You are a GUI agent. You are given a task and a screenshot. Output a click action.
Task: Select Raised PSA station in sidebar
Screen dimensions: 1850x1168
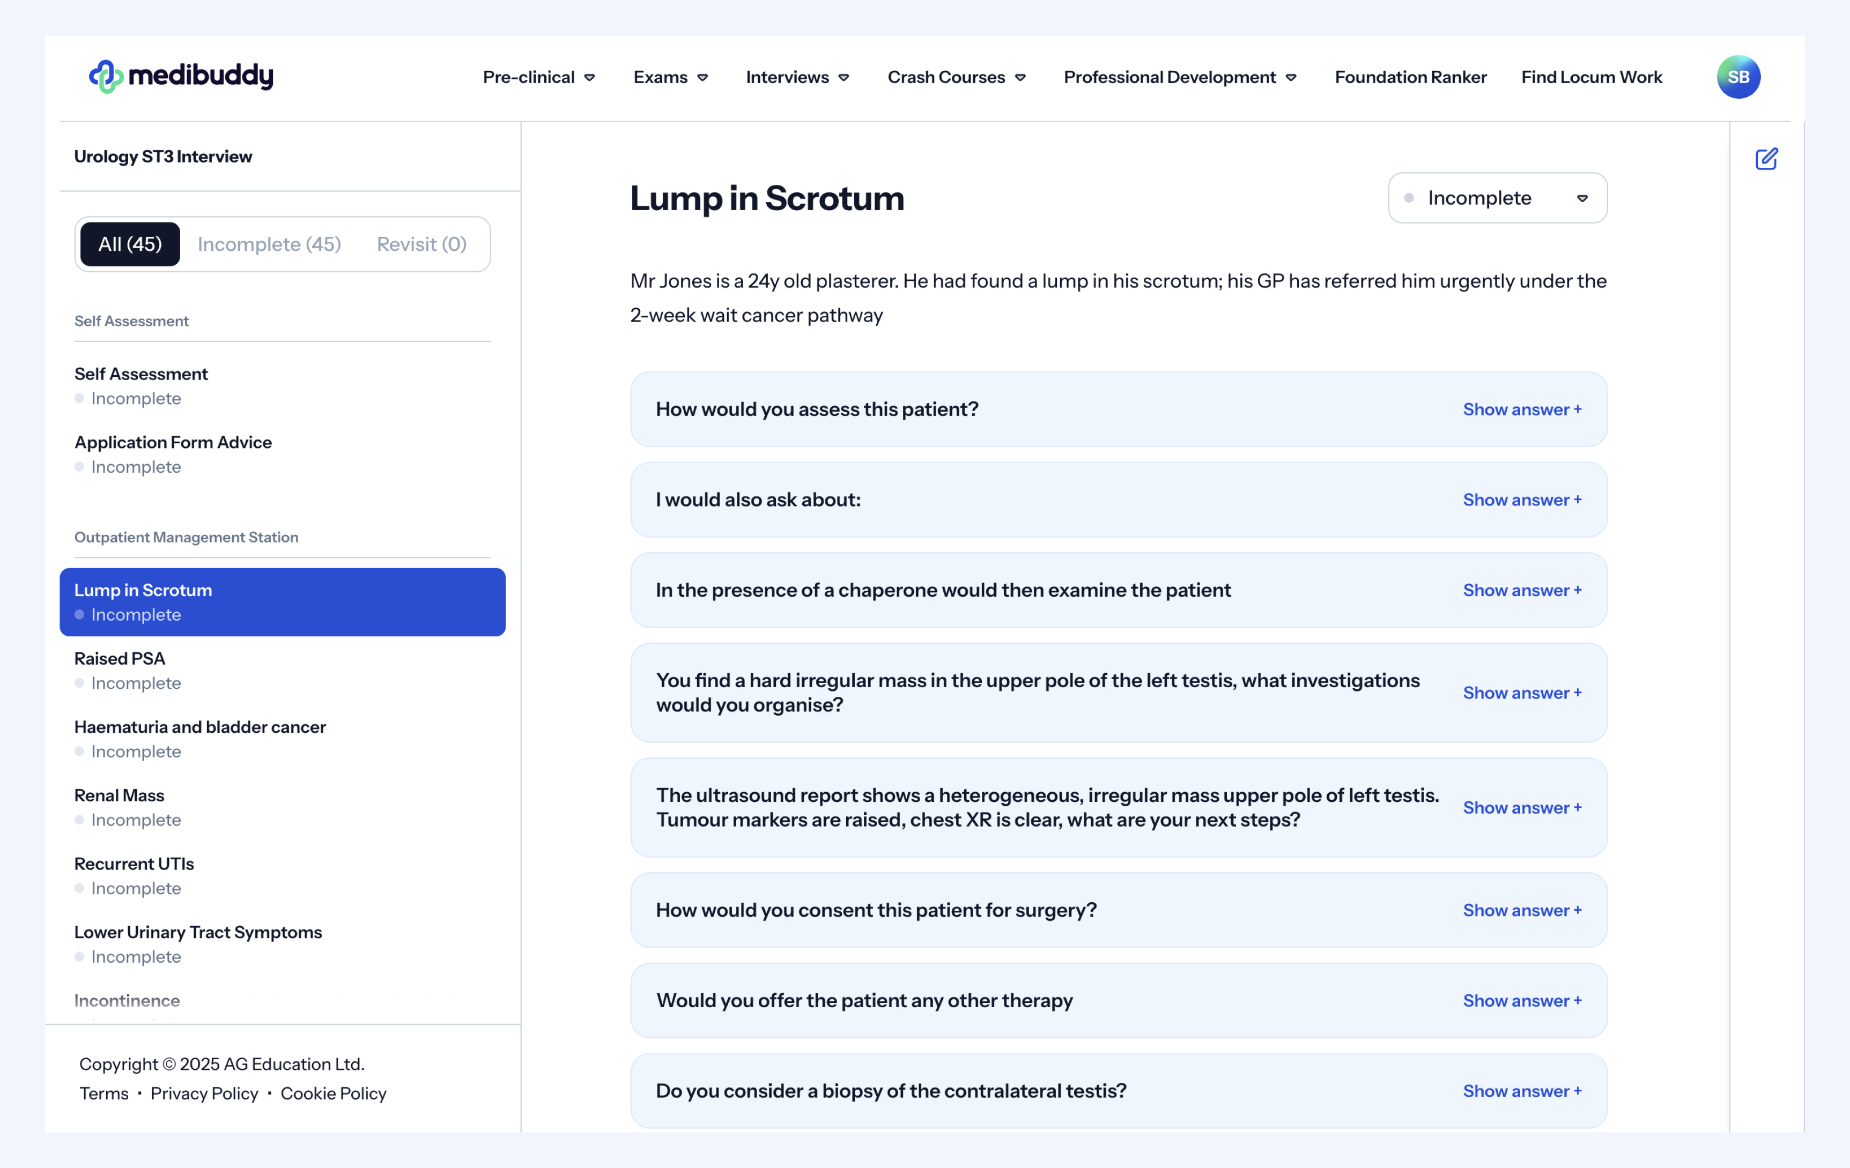click(x=120, y=659)
